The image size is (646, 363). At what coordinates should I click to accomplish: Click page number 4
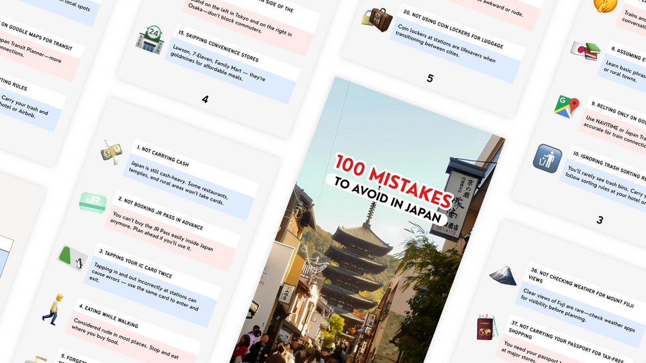205,99
